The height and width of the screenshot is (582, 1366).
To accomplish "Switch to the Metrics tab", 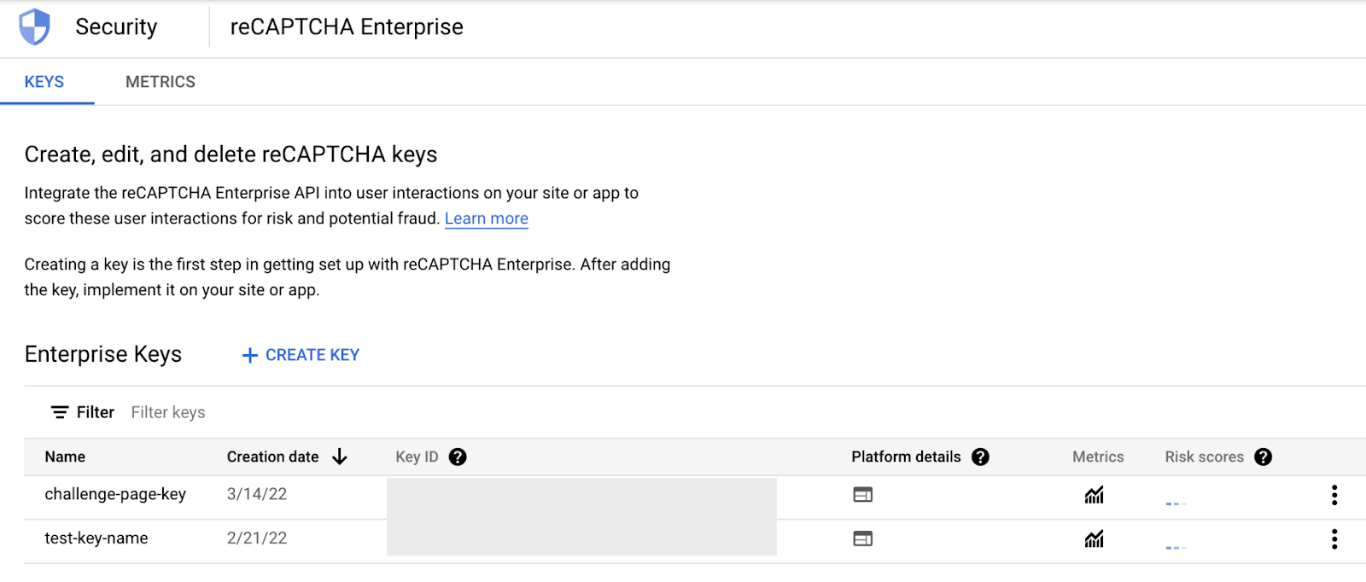I will pos(161,82).
